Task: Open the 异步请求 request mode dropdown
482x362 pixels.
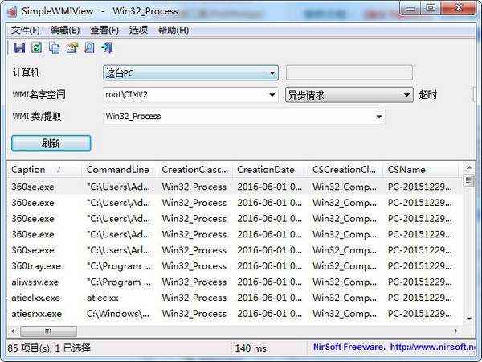Action: pos(406,95)
